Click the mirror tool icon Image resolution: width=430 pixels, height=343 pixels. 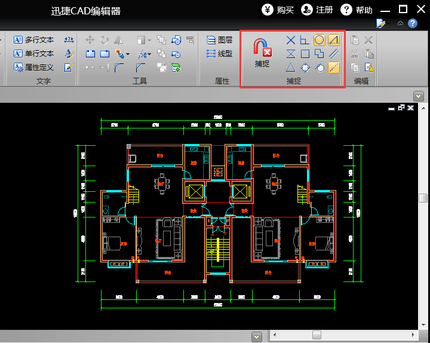[x=118, y=40]
